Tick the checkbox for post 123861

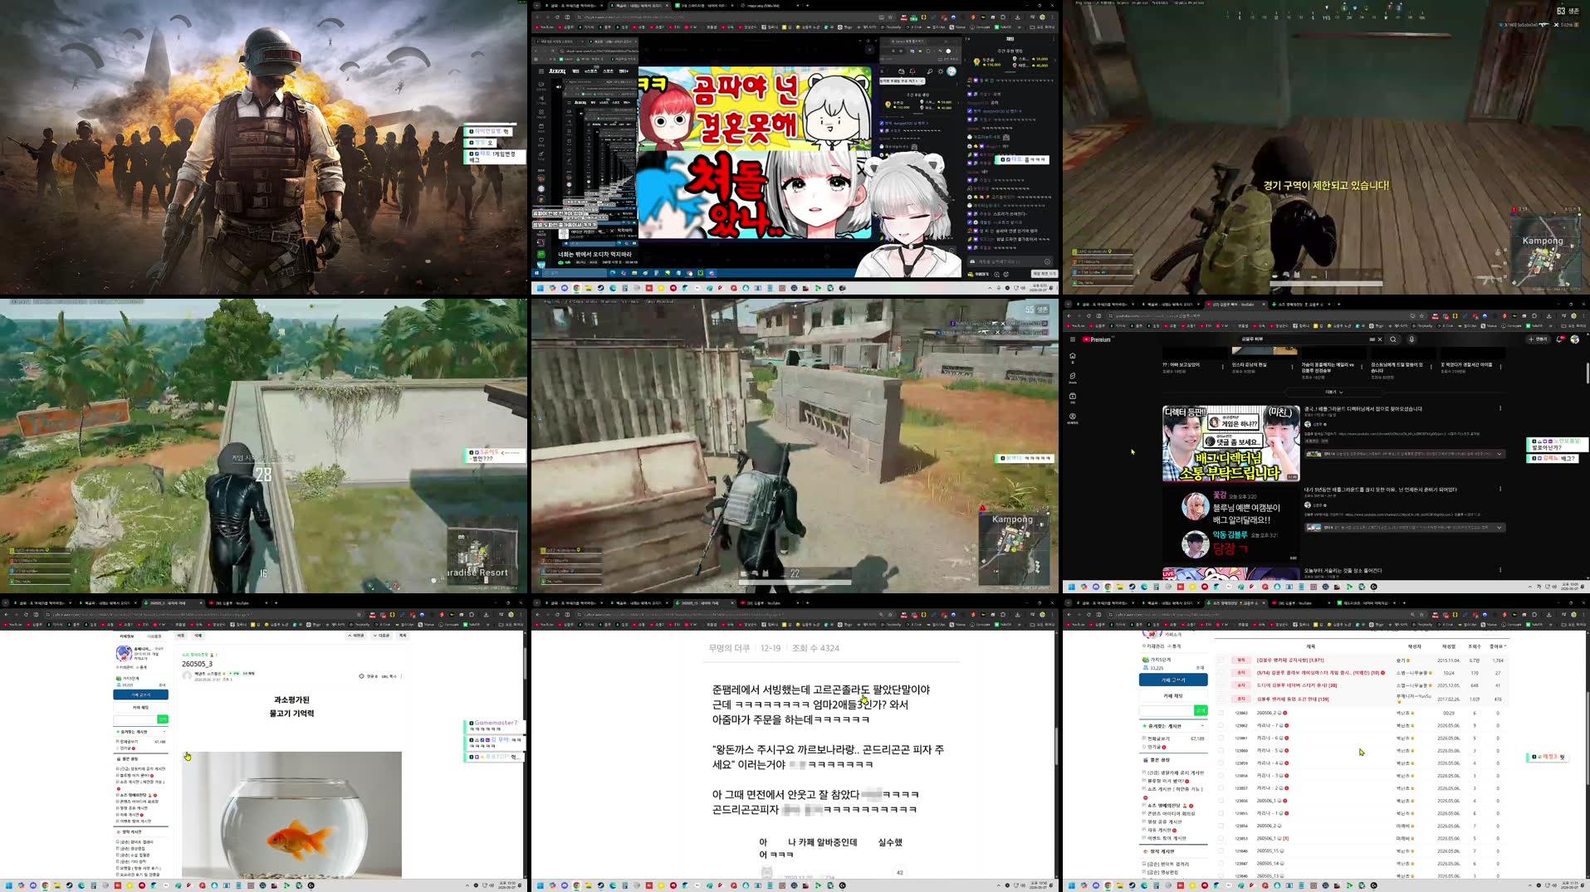pyautogui.click(x=1221, y=738)
